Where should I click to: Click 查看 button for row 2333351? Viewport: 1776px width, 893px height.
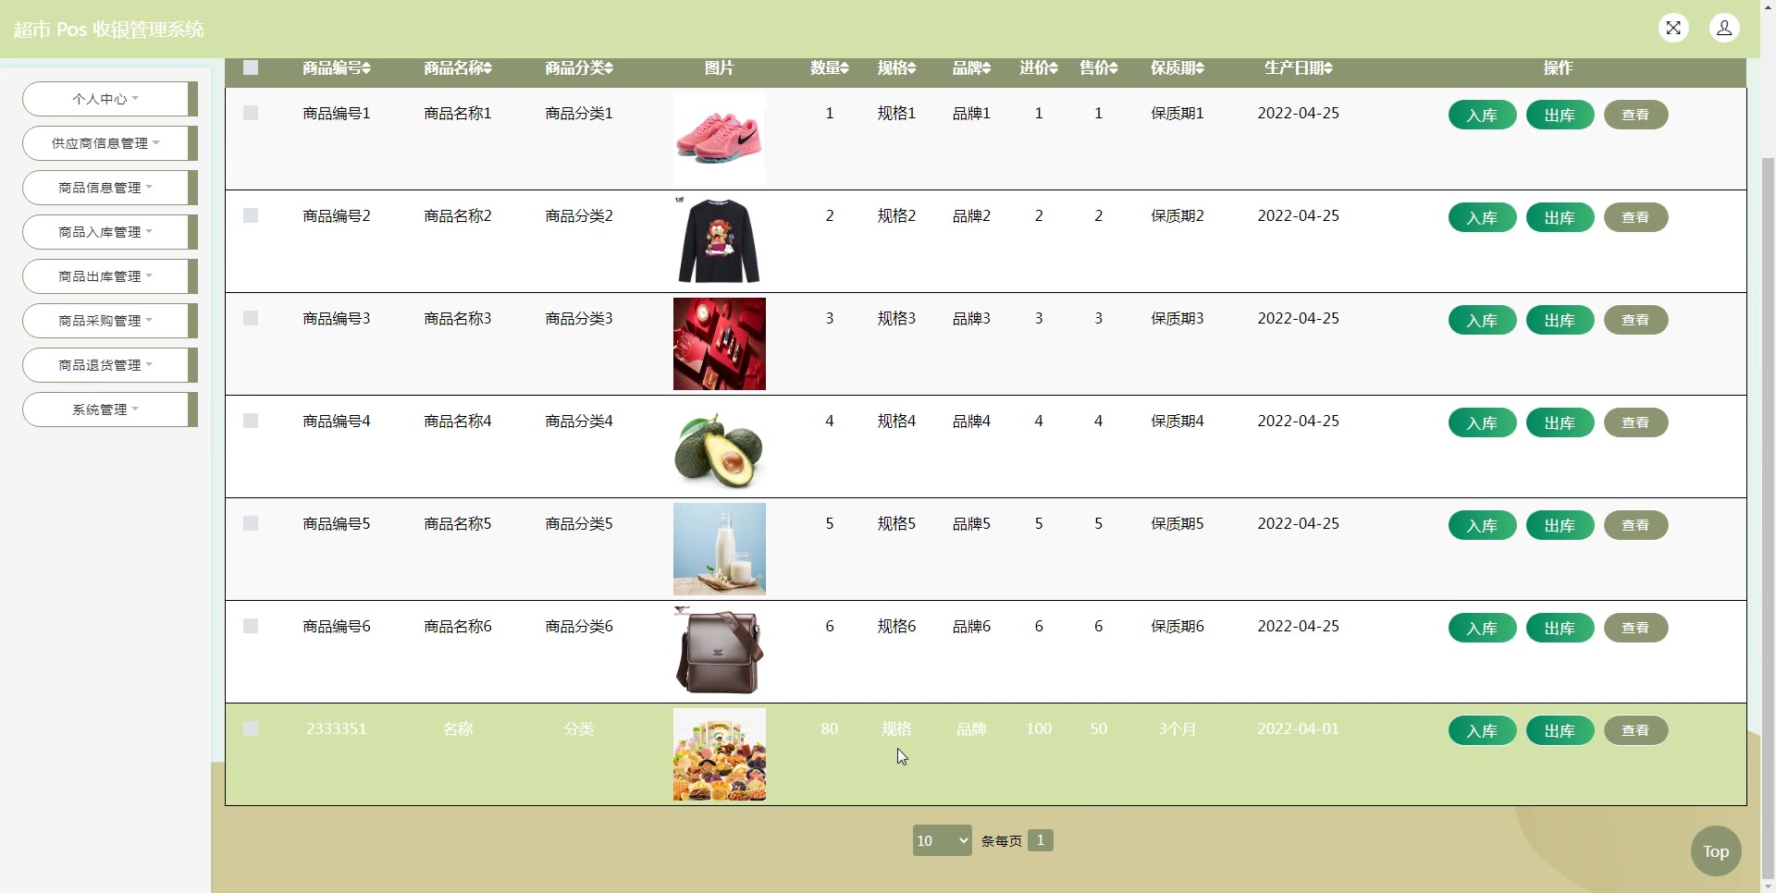coord(1635,730)
